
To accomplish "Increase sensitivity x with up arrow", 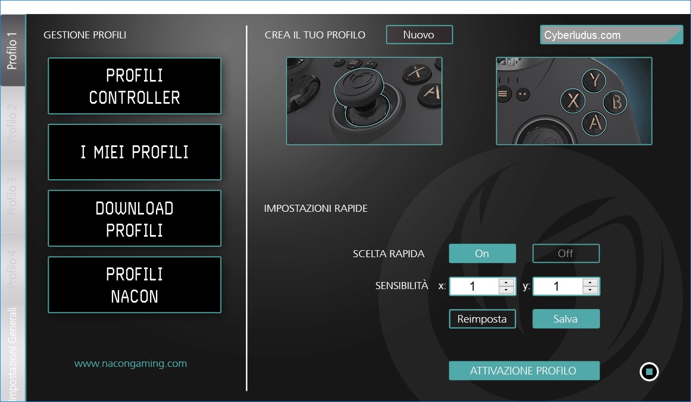I will (x=506, y=283).
